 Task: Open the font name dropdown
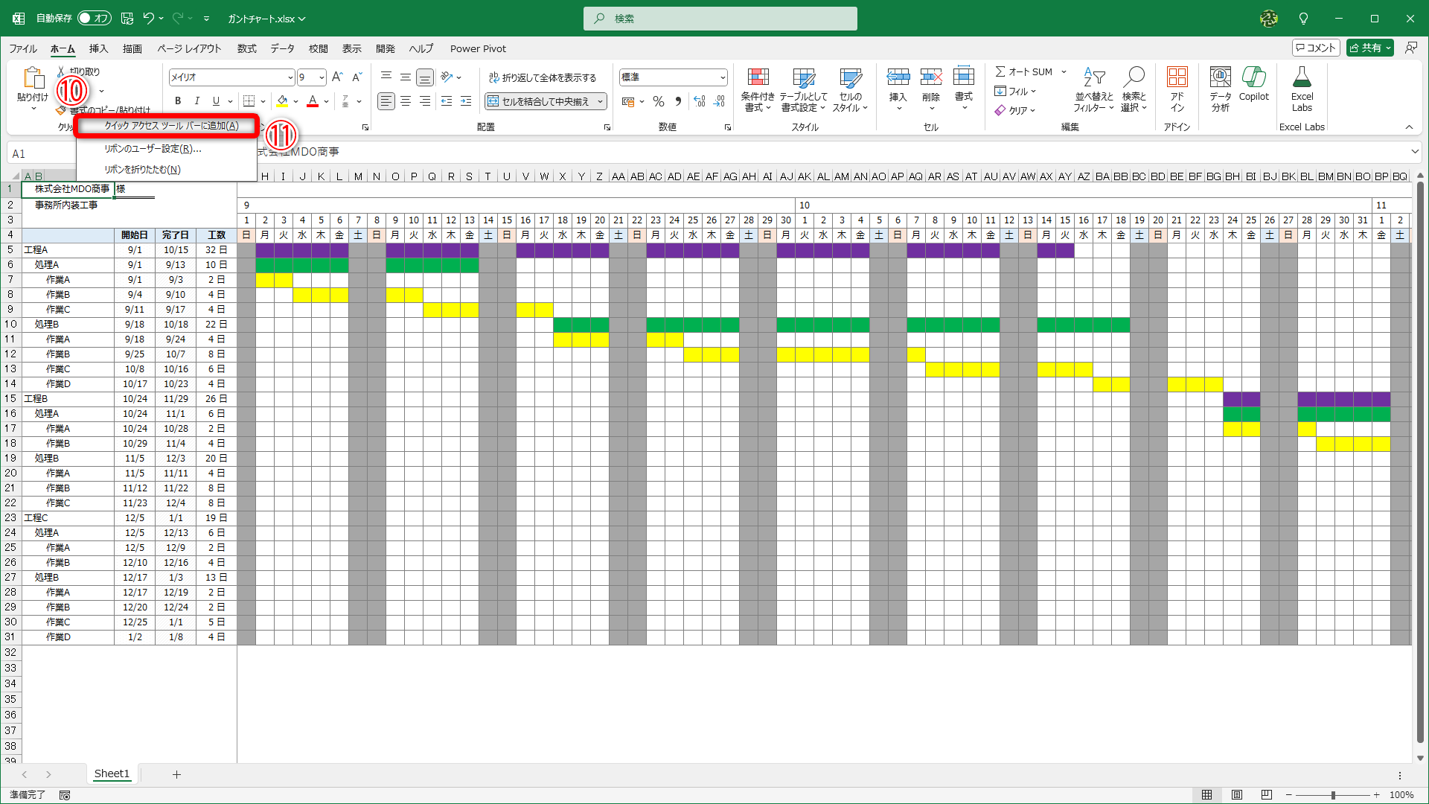(290, 77)
